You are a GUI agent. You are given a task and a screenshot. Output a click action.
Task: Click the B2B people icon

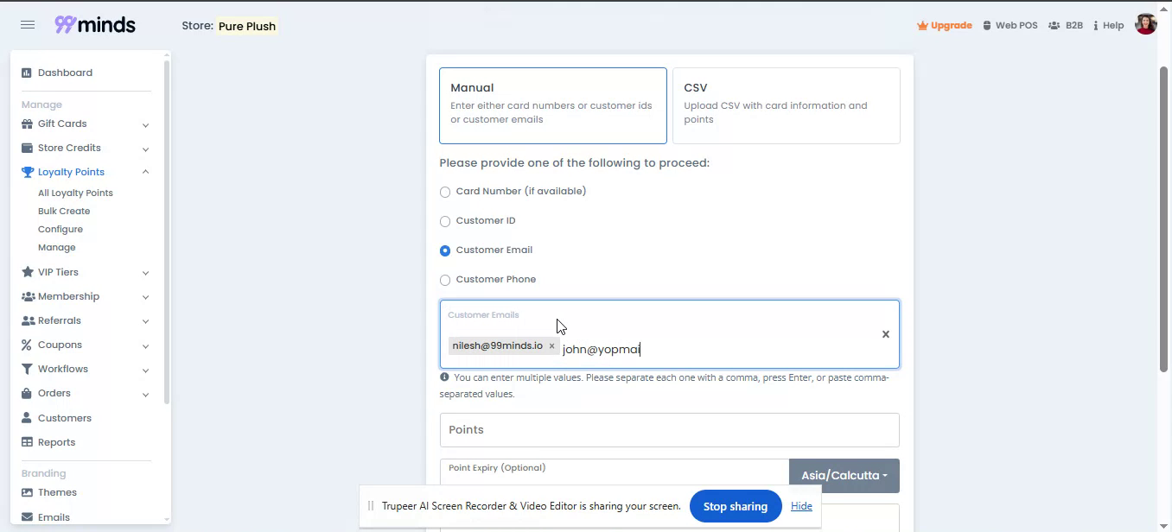(1054, 25)
